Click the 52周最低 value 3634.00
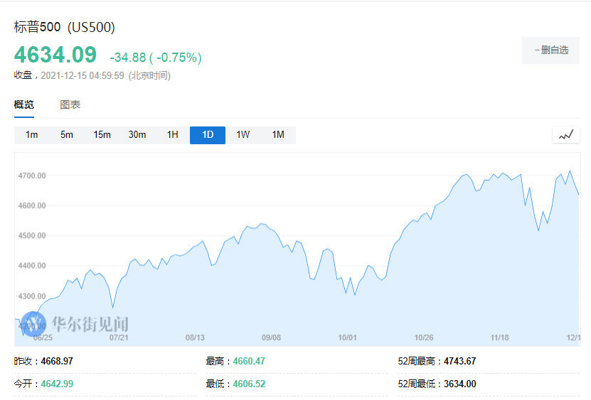 pyautogui.click(x=460, y=384)
